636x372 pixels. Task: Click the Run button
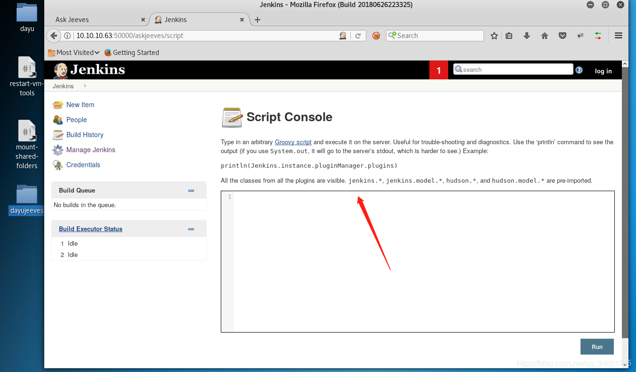(x=597, y=347)
